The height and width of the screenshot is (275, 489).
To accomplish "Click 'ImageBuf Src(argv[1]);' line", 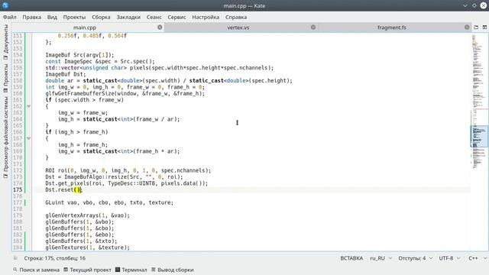I will (79, 55).
